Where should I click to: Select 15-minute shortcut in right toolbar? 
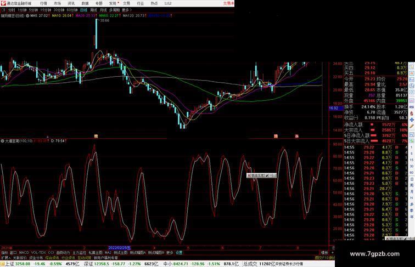pos(412,160)
